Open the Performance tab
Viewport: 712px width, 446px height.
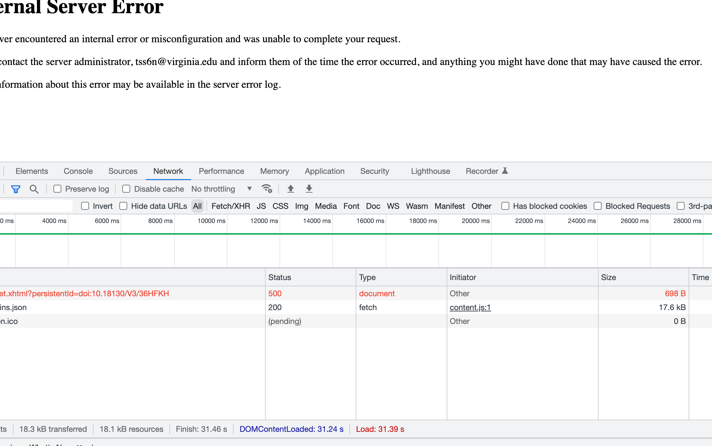(221, 171)
